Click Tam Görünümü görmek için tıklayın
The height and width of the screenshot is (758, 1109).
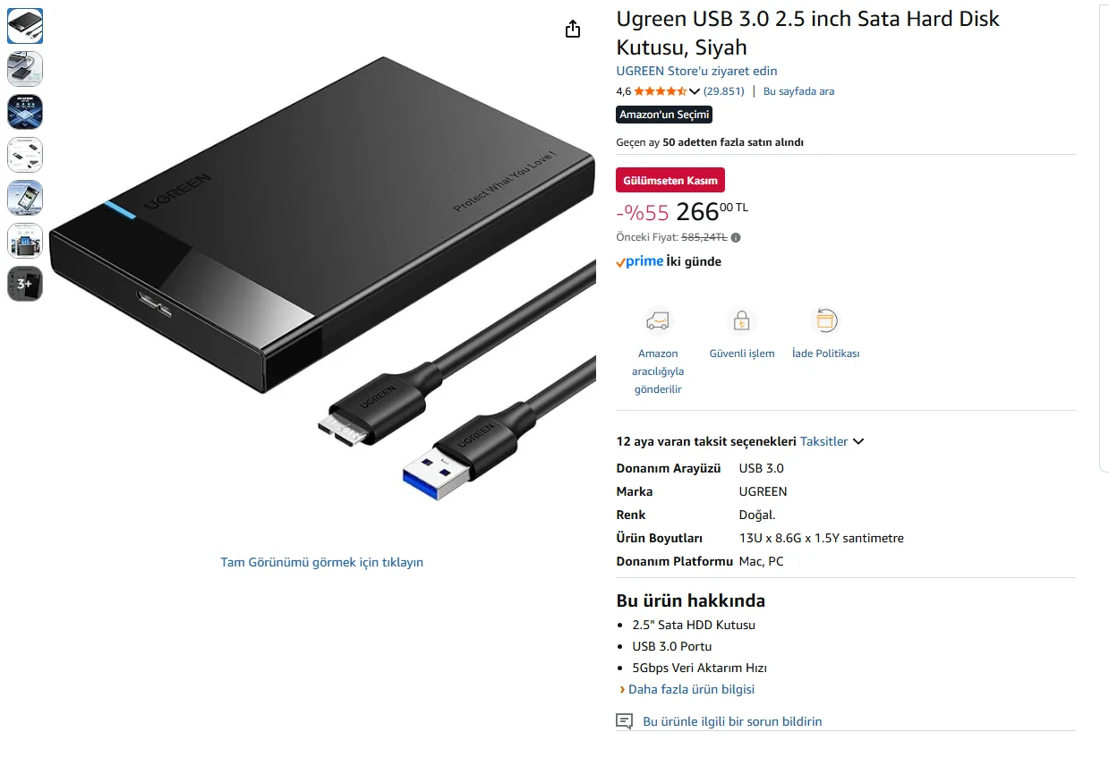coord(322,562)
